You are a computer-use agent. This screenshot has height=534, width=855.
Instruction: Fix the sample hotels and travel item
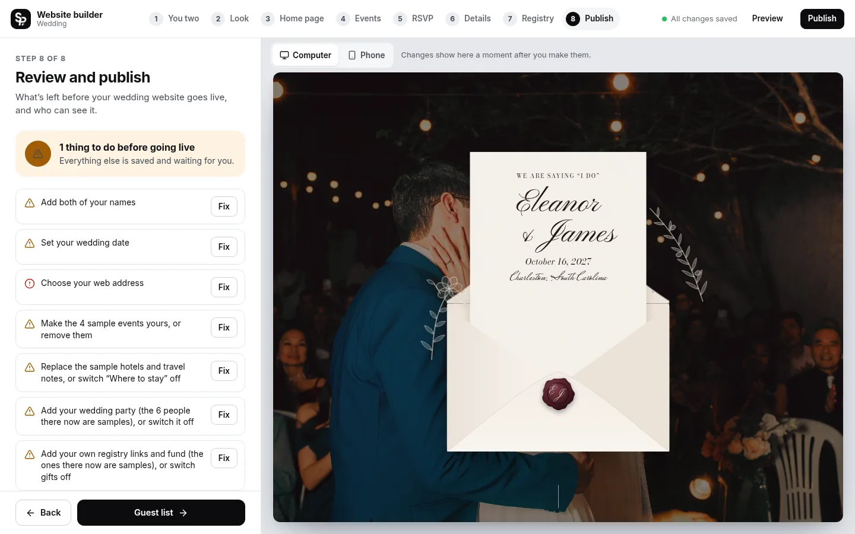pos(224,371)
